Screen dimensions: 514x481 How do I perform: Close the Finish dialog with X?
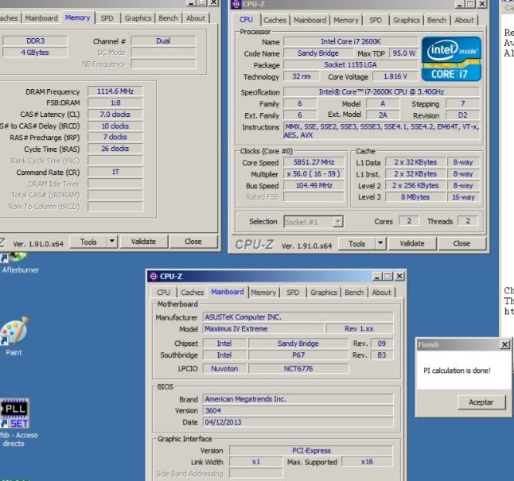[504, 344]
